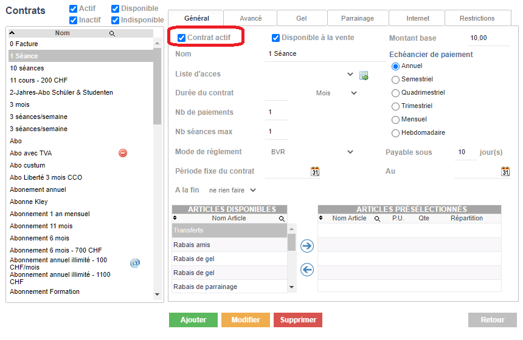Viewport: 523px width, 340px height.
Task: Click red restriction icon beside Abo avec TVA
Action: coord(123,153)
